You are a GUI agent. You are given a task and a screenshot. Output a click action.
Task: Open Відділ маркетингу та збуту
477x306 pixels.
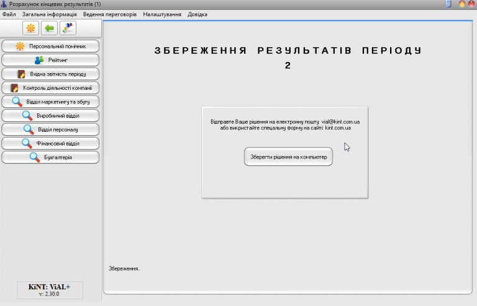click(50, 102)
